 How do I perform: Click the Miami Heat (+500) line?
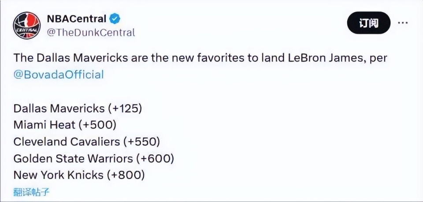click(x=65, y=125)
